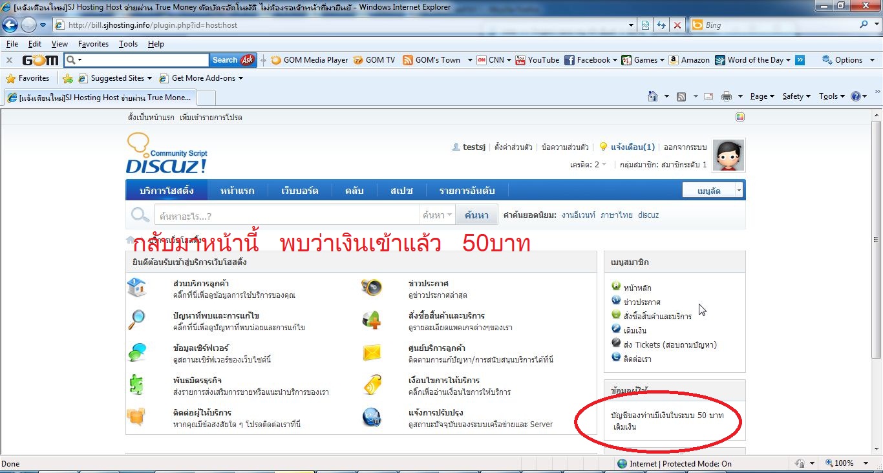
Task: Click the Print icon in the command bar
Action: 727,96
